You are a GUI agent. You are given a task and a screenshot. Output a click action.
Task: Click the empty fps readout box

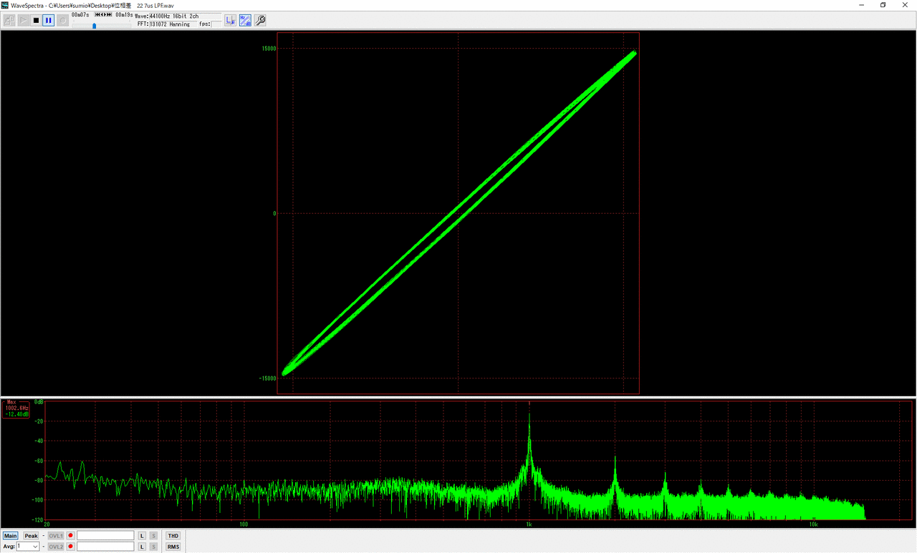[x=216, y=24]
